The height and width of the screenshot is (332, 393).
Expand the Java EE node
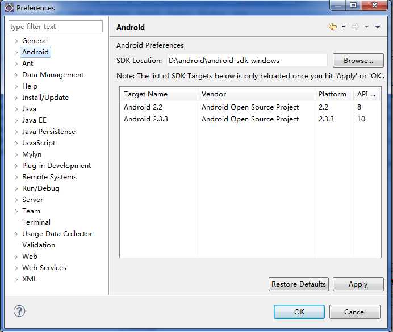pos(16,120)
